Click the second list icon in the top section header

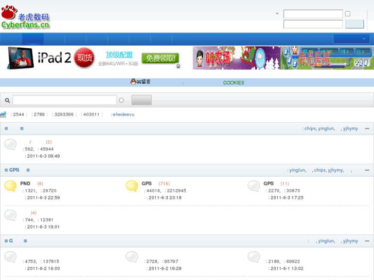22,128
